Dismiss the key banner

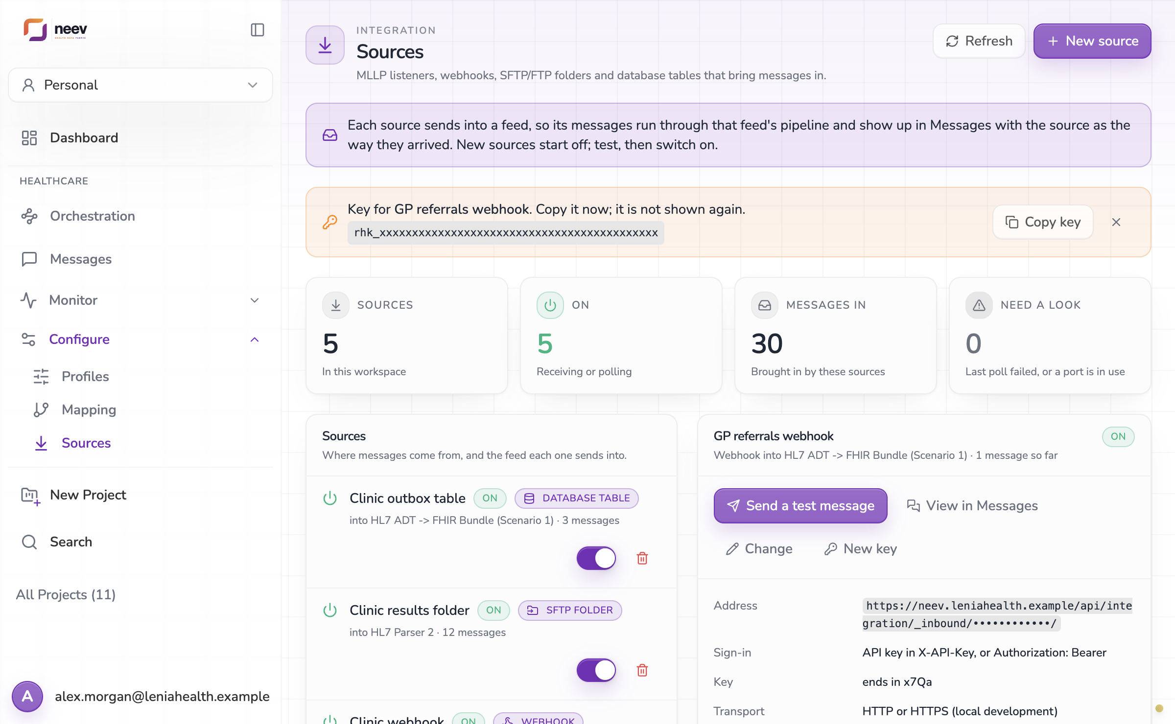[1116, 222]
